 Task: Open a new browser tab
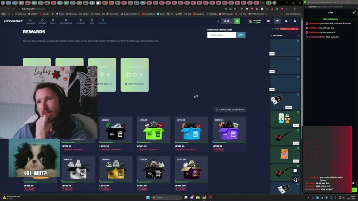tap(274, 3)
